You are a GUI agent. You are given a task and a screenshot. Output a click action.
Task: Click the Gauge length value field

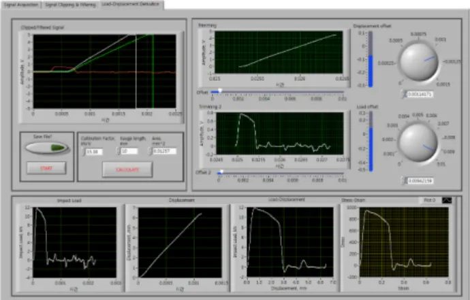tap(129, 152)
